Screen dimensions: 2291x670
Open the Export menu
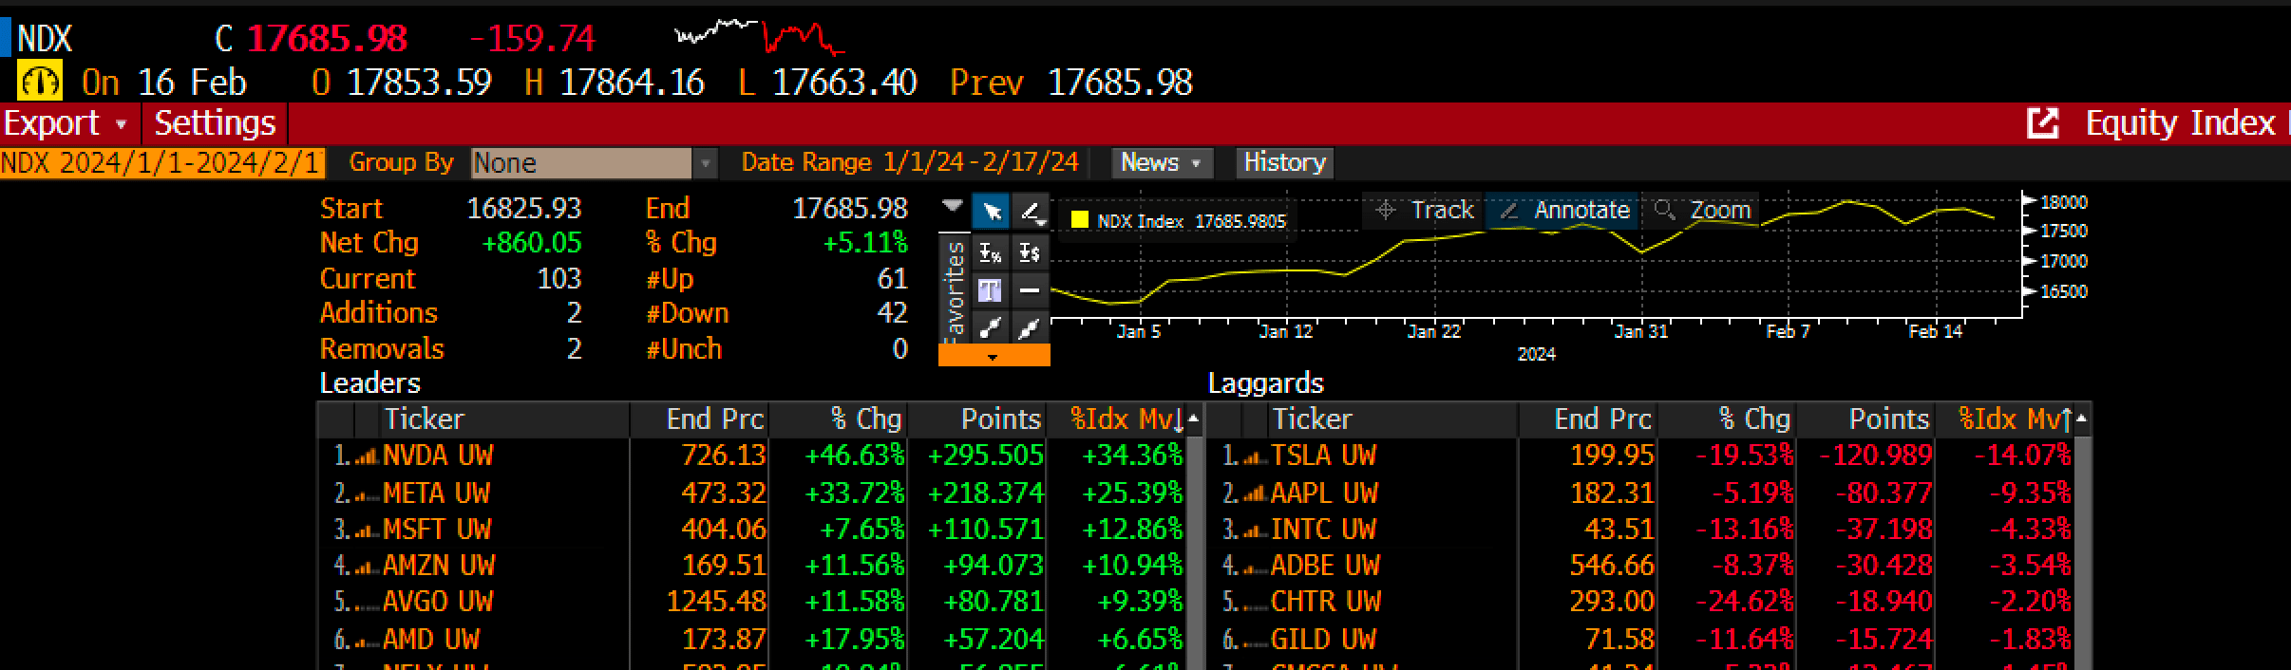pos(65,123)
